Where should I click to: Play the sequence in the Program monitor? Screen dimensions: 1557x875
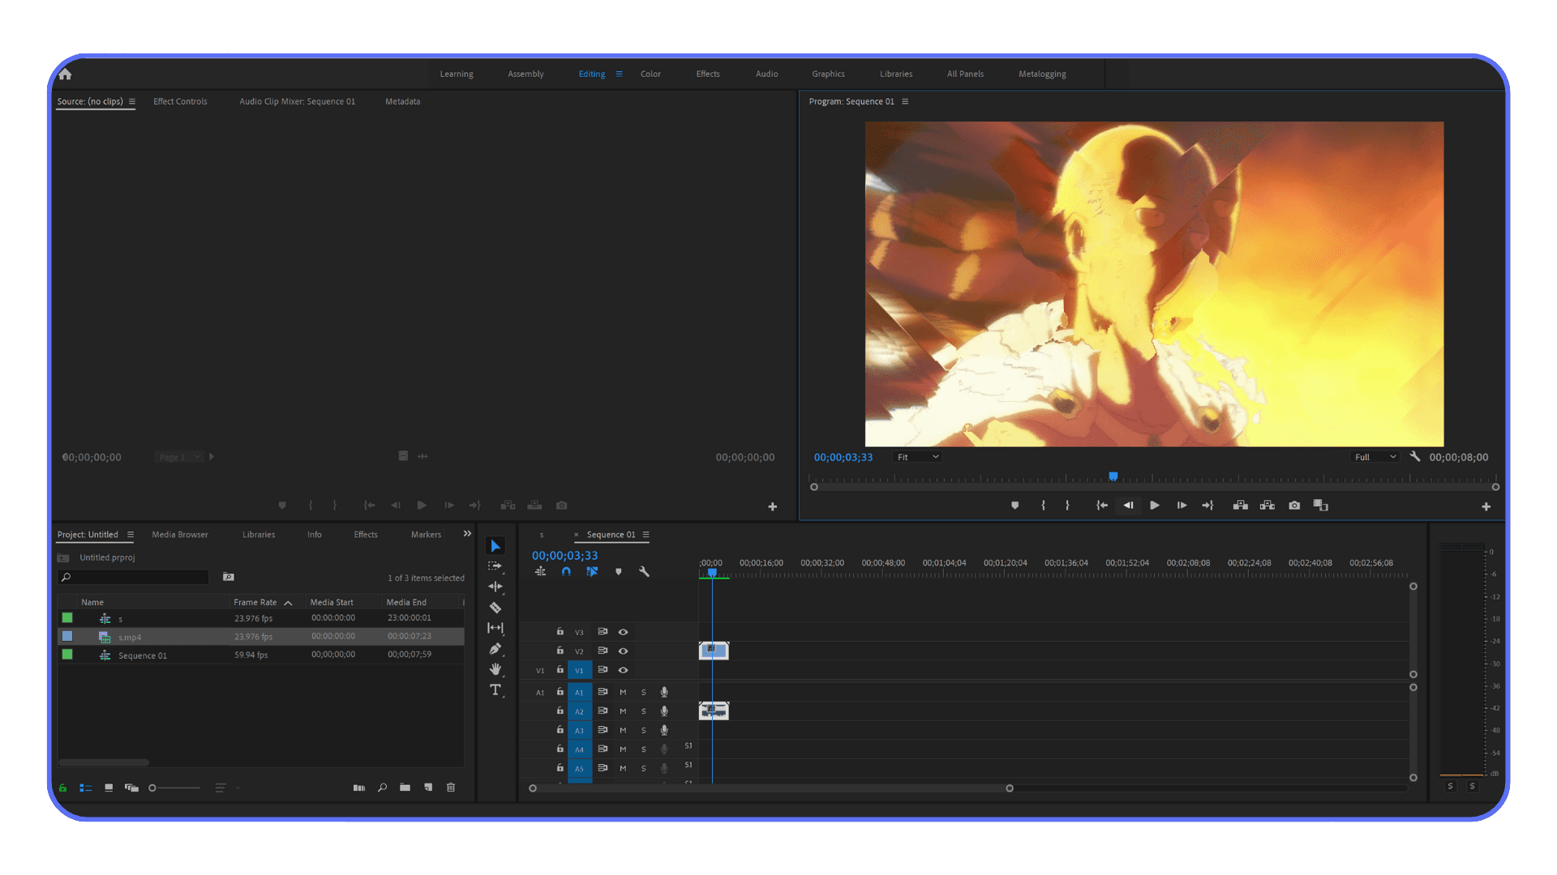click(x=1155, y=505)
